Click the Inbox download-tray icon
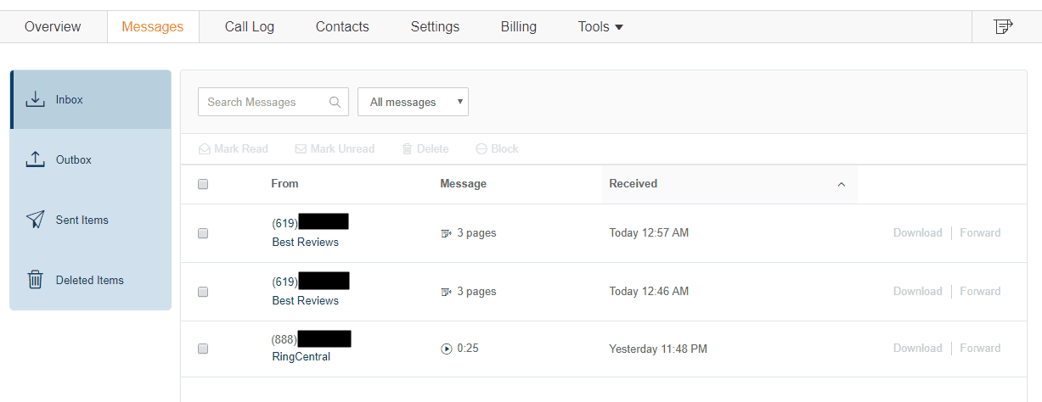 coord(35,99)
